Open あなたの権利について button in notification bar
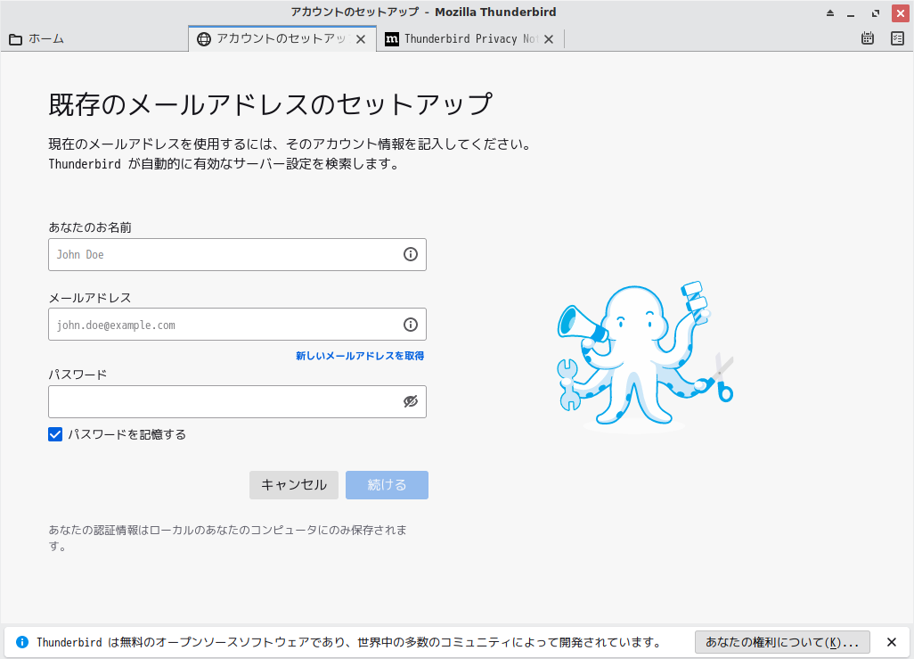 point(782,642)
